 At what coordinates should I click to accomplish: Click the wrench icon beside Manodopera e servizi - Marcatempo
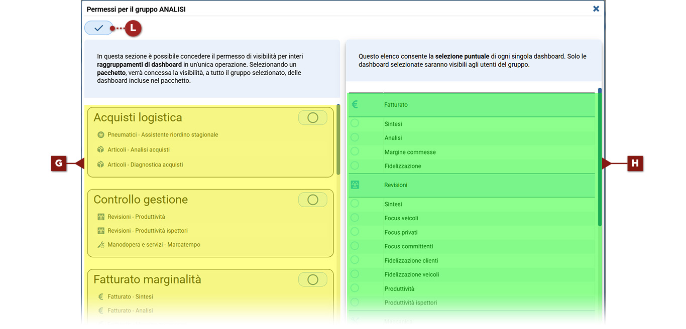pyautogui.click(x=100, y=245)
